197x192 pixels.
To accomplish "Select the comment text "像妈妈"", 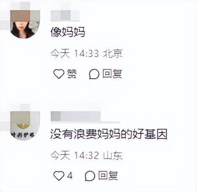I will (x=68, y=32).
